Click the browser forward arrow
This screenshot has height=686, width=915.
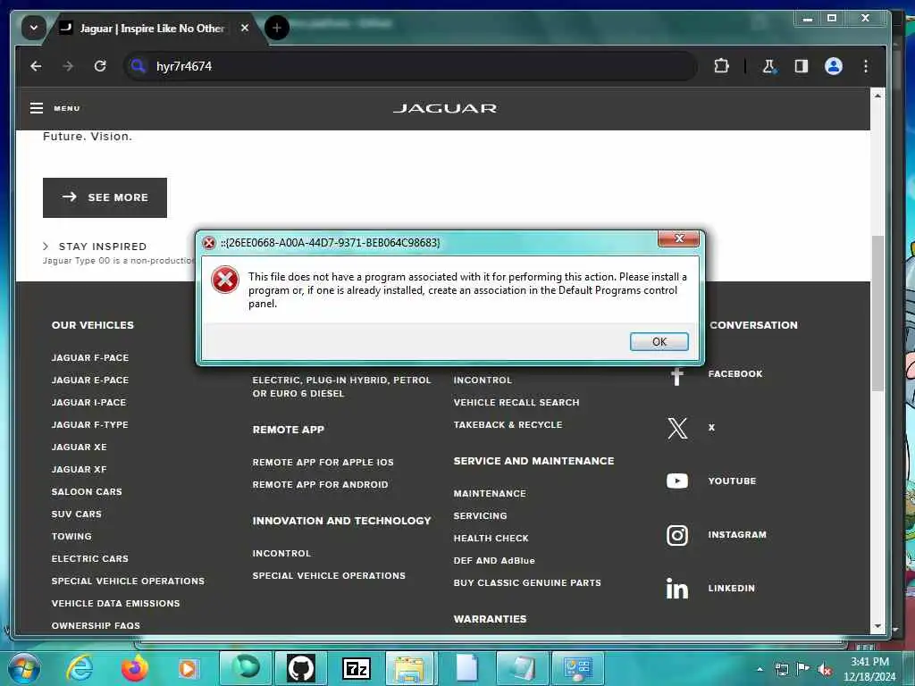click(x=68, y=66)
